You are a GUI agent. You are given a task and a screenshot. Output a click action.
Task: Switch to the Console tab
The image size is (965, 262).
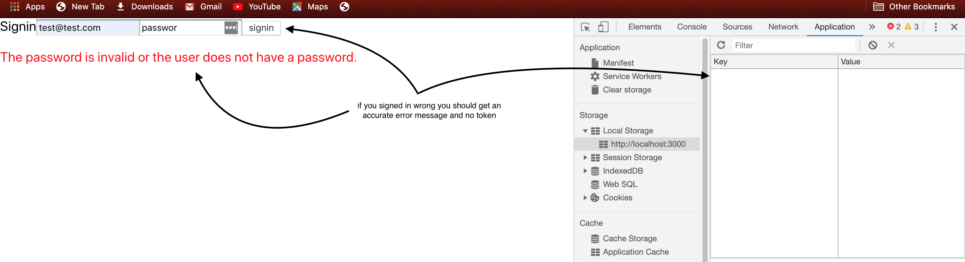692,26
